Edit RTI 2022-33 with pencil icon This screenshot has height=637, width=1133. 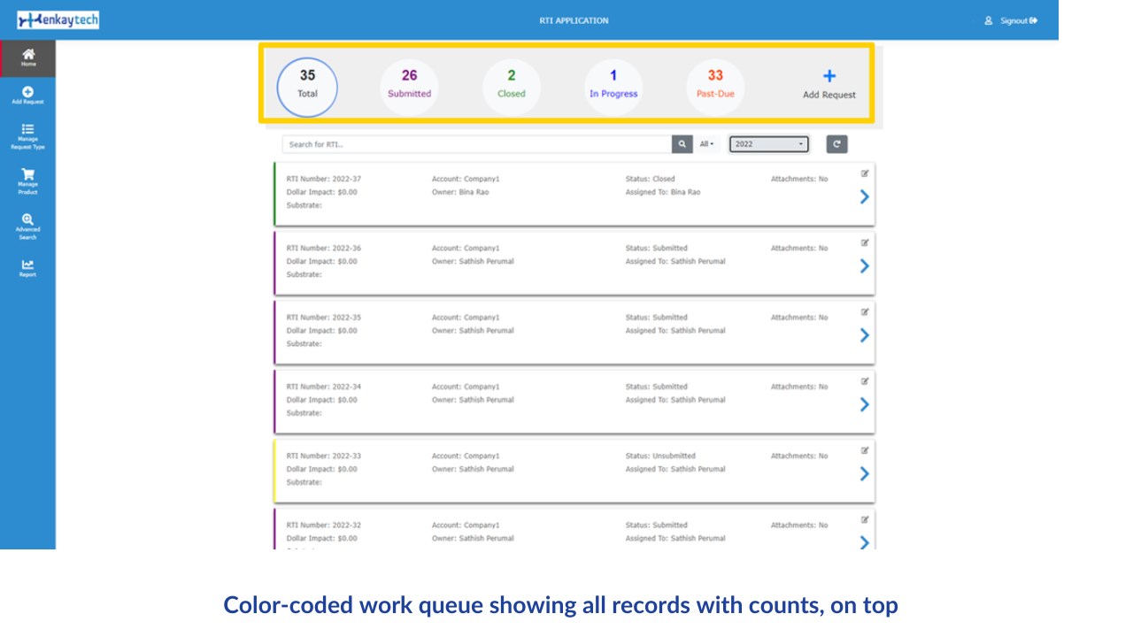tap(865, 450)
